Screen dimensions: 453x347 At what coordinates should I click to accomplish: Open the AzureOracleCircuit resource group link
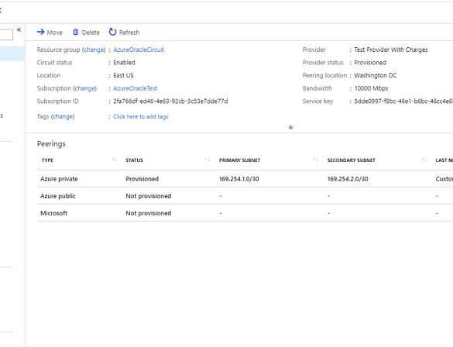[x=139, y=50]
